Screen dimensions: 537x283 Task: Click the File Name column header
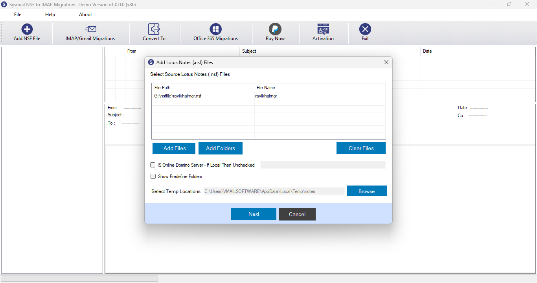tap(320, 88)
